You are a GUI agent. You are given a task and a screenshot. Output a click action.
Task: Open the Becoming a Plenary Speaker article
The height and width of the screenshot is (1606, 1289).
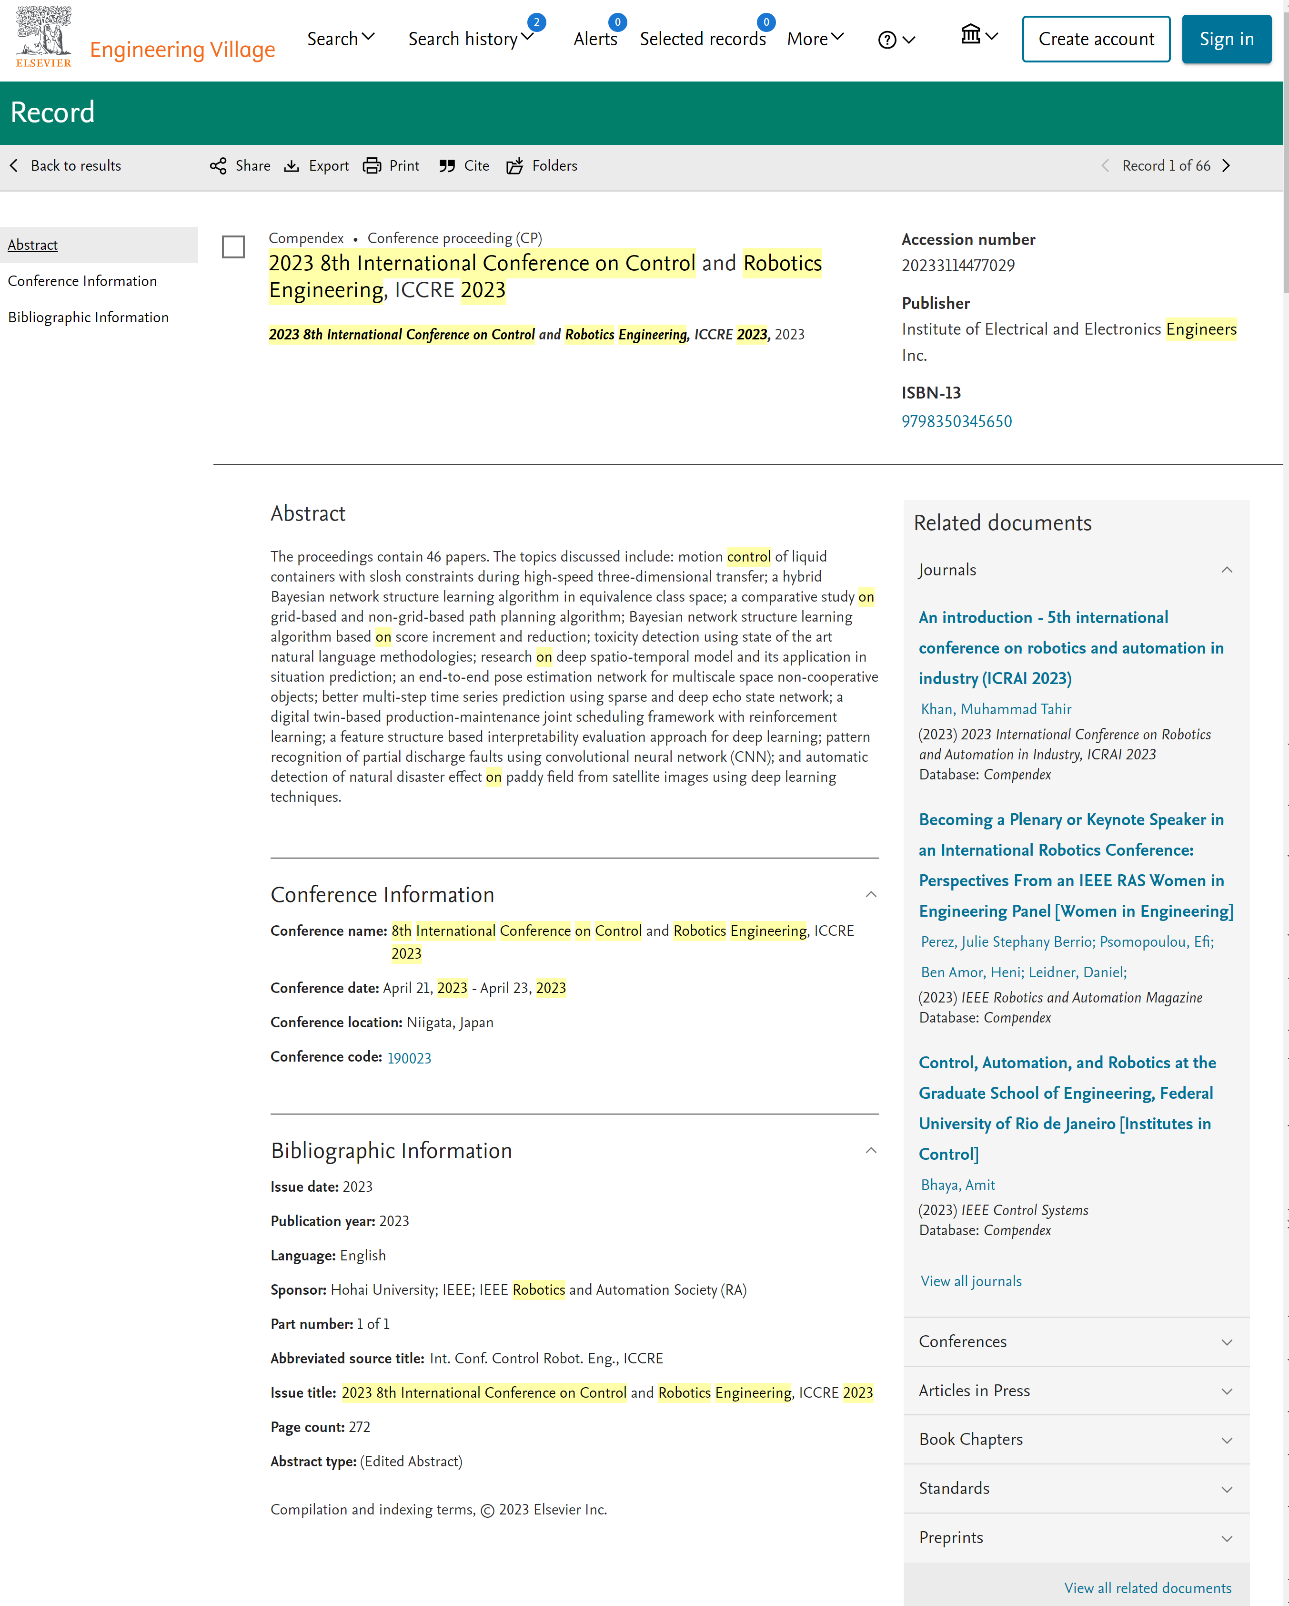coord(1076,865)
